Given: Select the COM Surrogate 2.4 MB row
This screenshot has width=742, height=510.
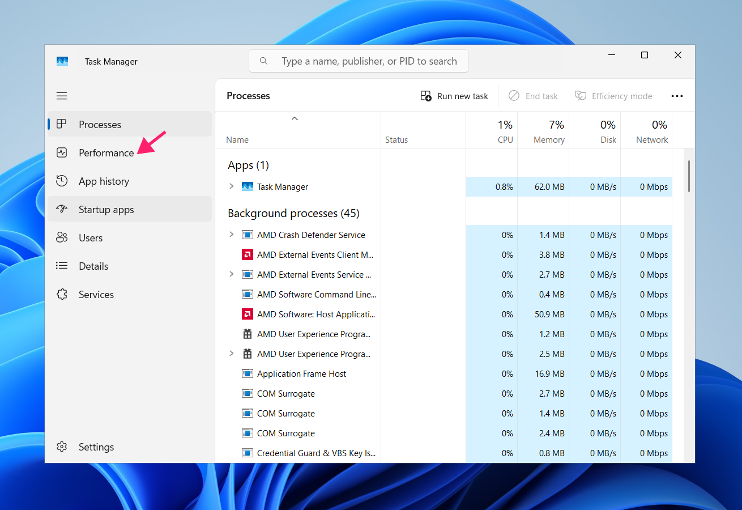Looking at the screenshot, I should 444,433.
